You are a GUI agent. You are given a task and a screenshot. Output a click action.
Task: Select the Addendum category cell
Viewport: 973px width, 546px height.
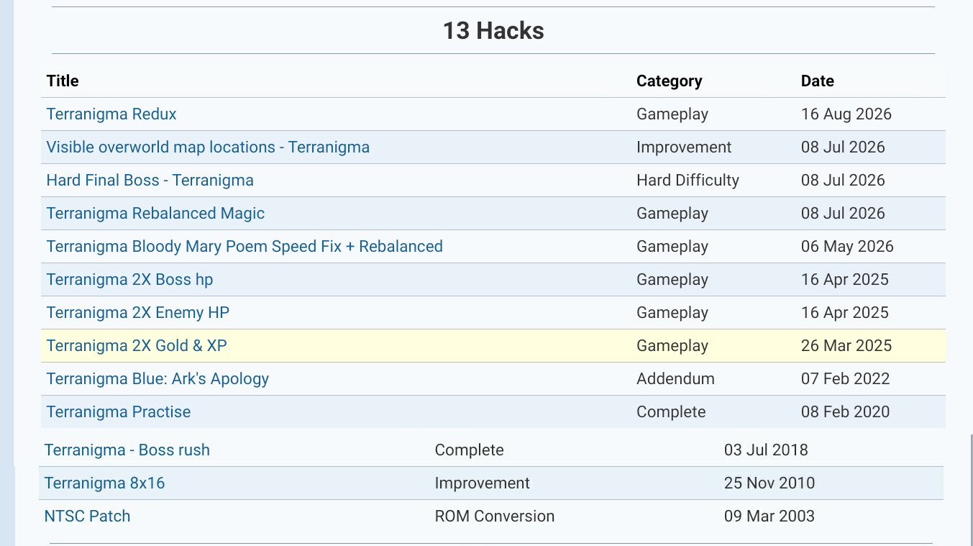[675, 378]
